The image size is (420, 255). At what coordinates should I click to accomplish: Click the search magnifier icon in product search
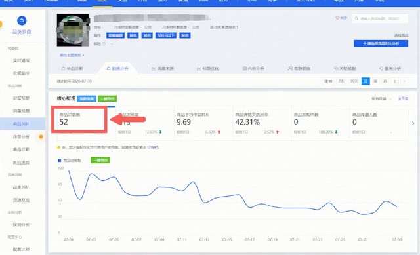point(356,19)
